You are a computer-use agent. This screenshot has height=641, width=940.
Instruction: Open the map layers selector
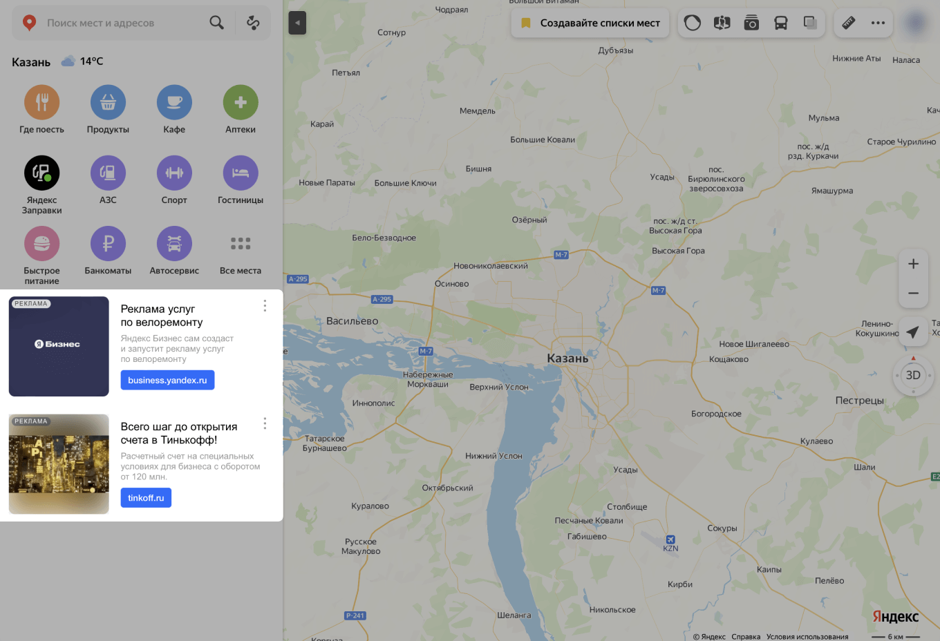point(810,23)
